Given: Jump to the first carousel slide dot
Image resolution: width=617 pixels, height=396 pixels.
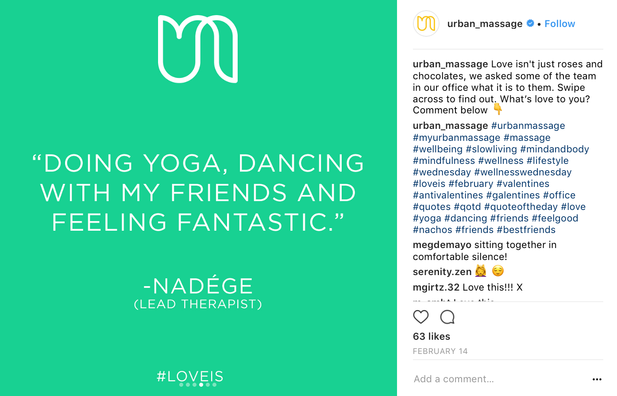Looking at the screenshot, I should 181,385.
